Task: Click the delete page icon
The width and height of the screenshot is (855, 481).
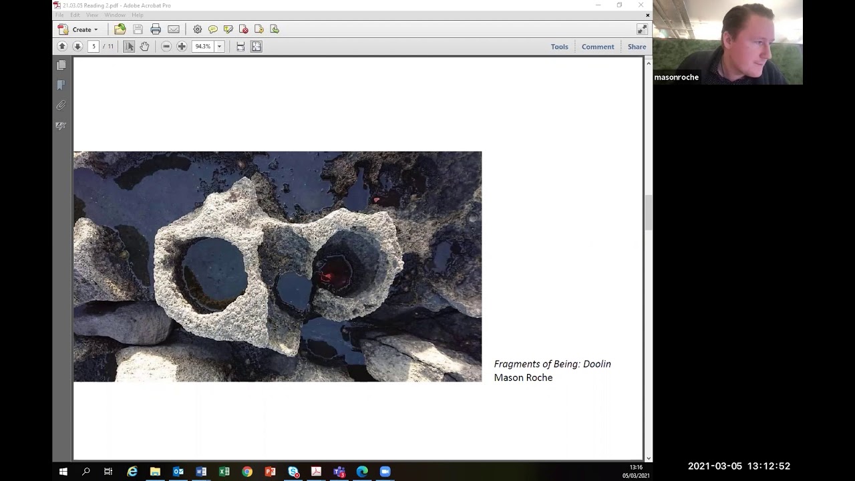Action: [243, 29]
